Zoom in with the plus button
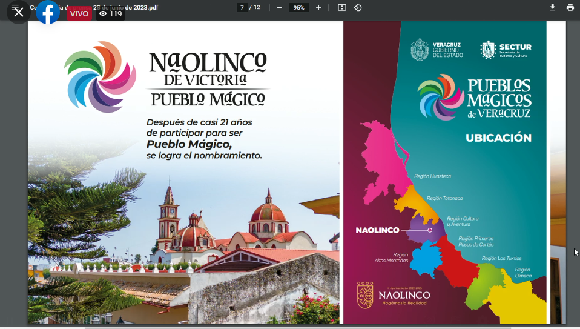 [318, 7]
